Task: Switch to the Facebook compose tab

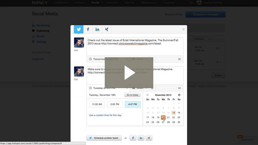Action: coord(88,29)
